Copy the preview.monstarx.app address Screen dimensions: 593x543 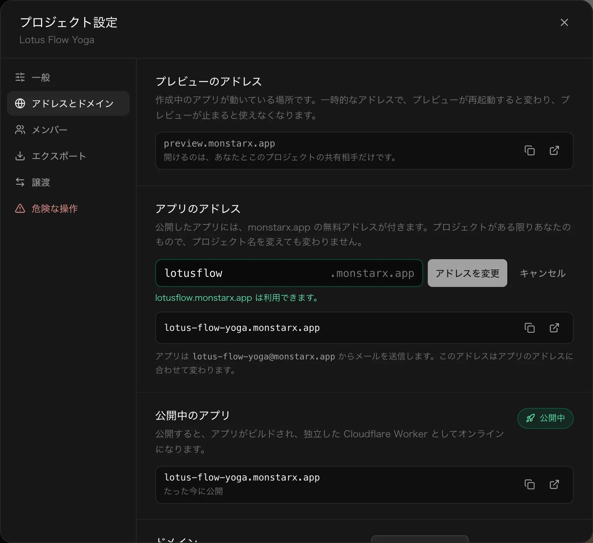(x=529, y=150)
